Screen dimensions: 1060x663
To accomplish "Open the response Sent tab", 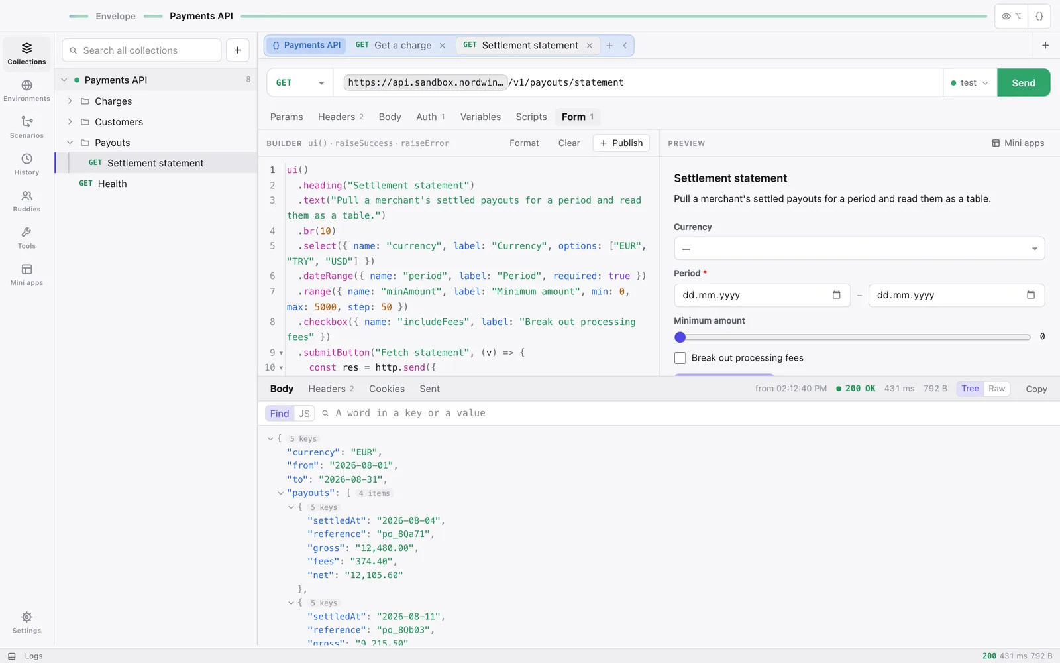I will pyautogui.click(x=429, y=389).
